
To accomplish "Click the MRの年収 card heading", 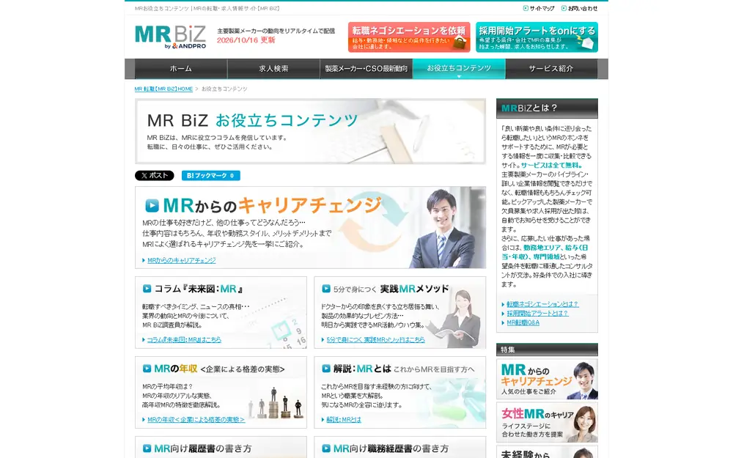I will click(x=219, y=369).
